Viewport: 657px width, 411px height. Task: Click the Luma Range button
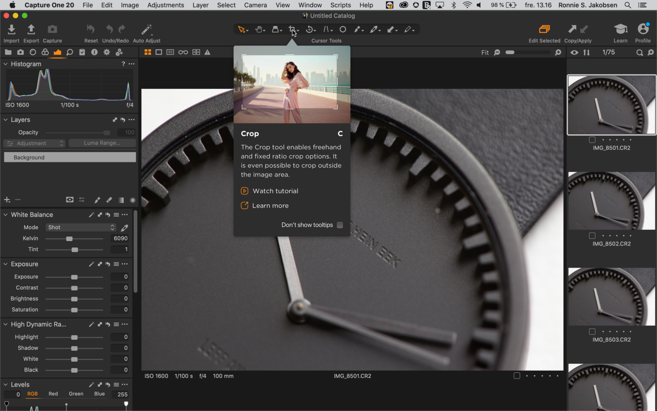point(102,143)
